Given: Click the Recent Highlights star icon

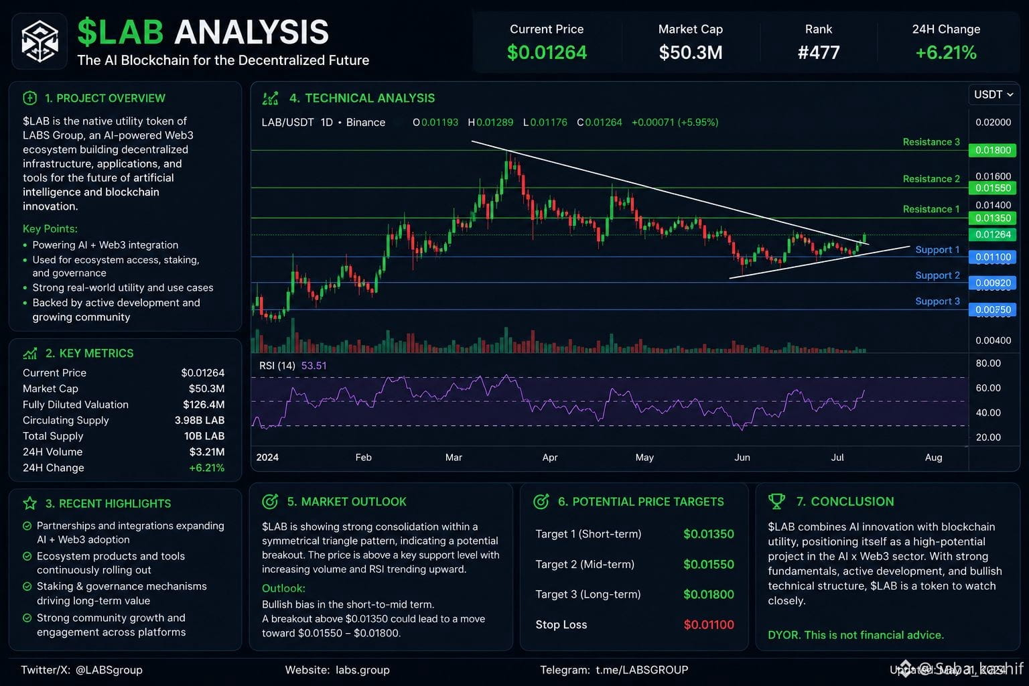Looking at the screenshot, I should point(30,503).
